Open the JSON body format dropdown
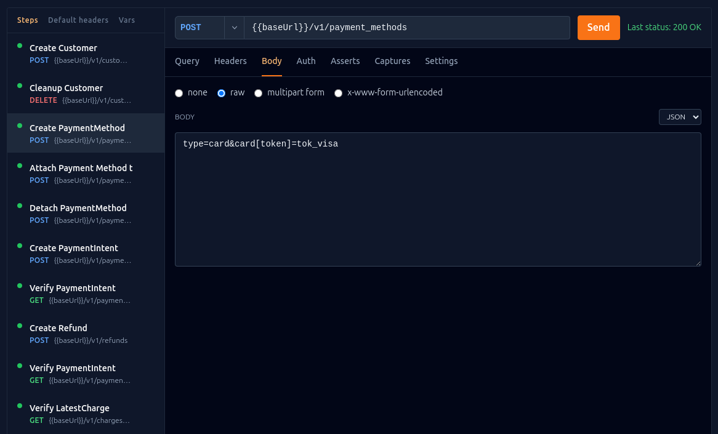718x434 pixels. [x=680, y=117]
